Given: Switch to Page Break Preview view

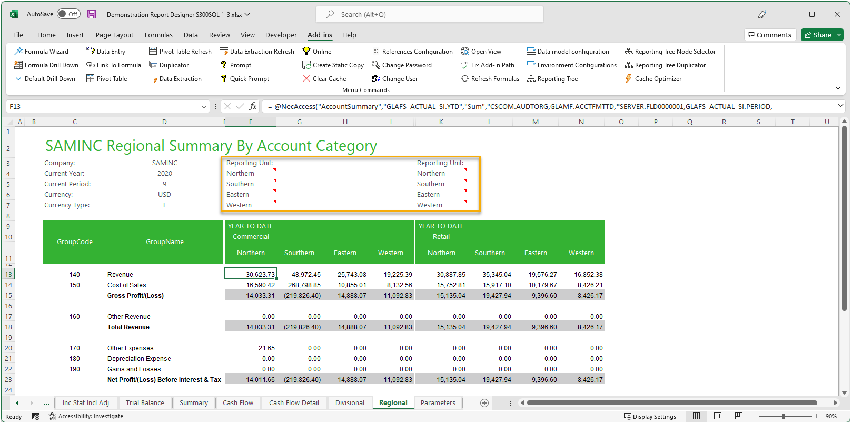Looking at the screenshot, I should [738, 416].
